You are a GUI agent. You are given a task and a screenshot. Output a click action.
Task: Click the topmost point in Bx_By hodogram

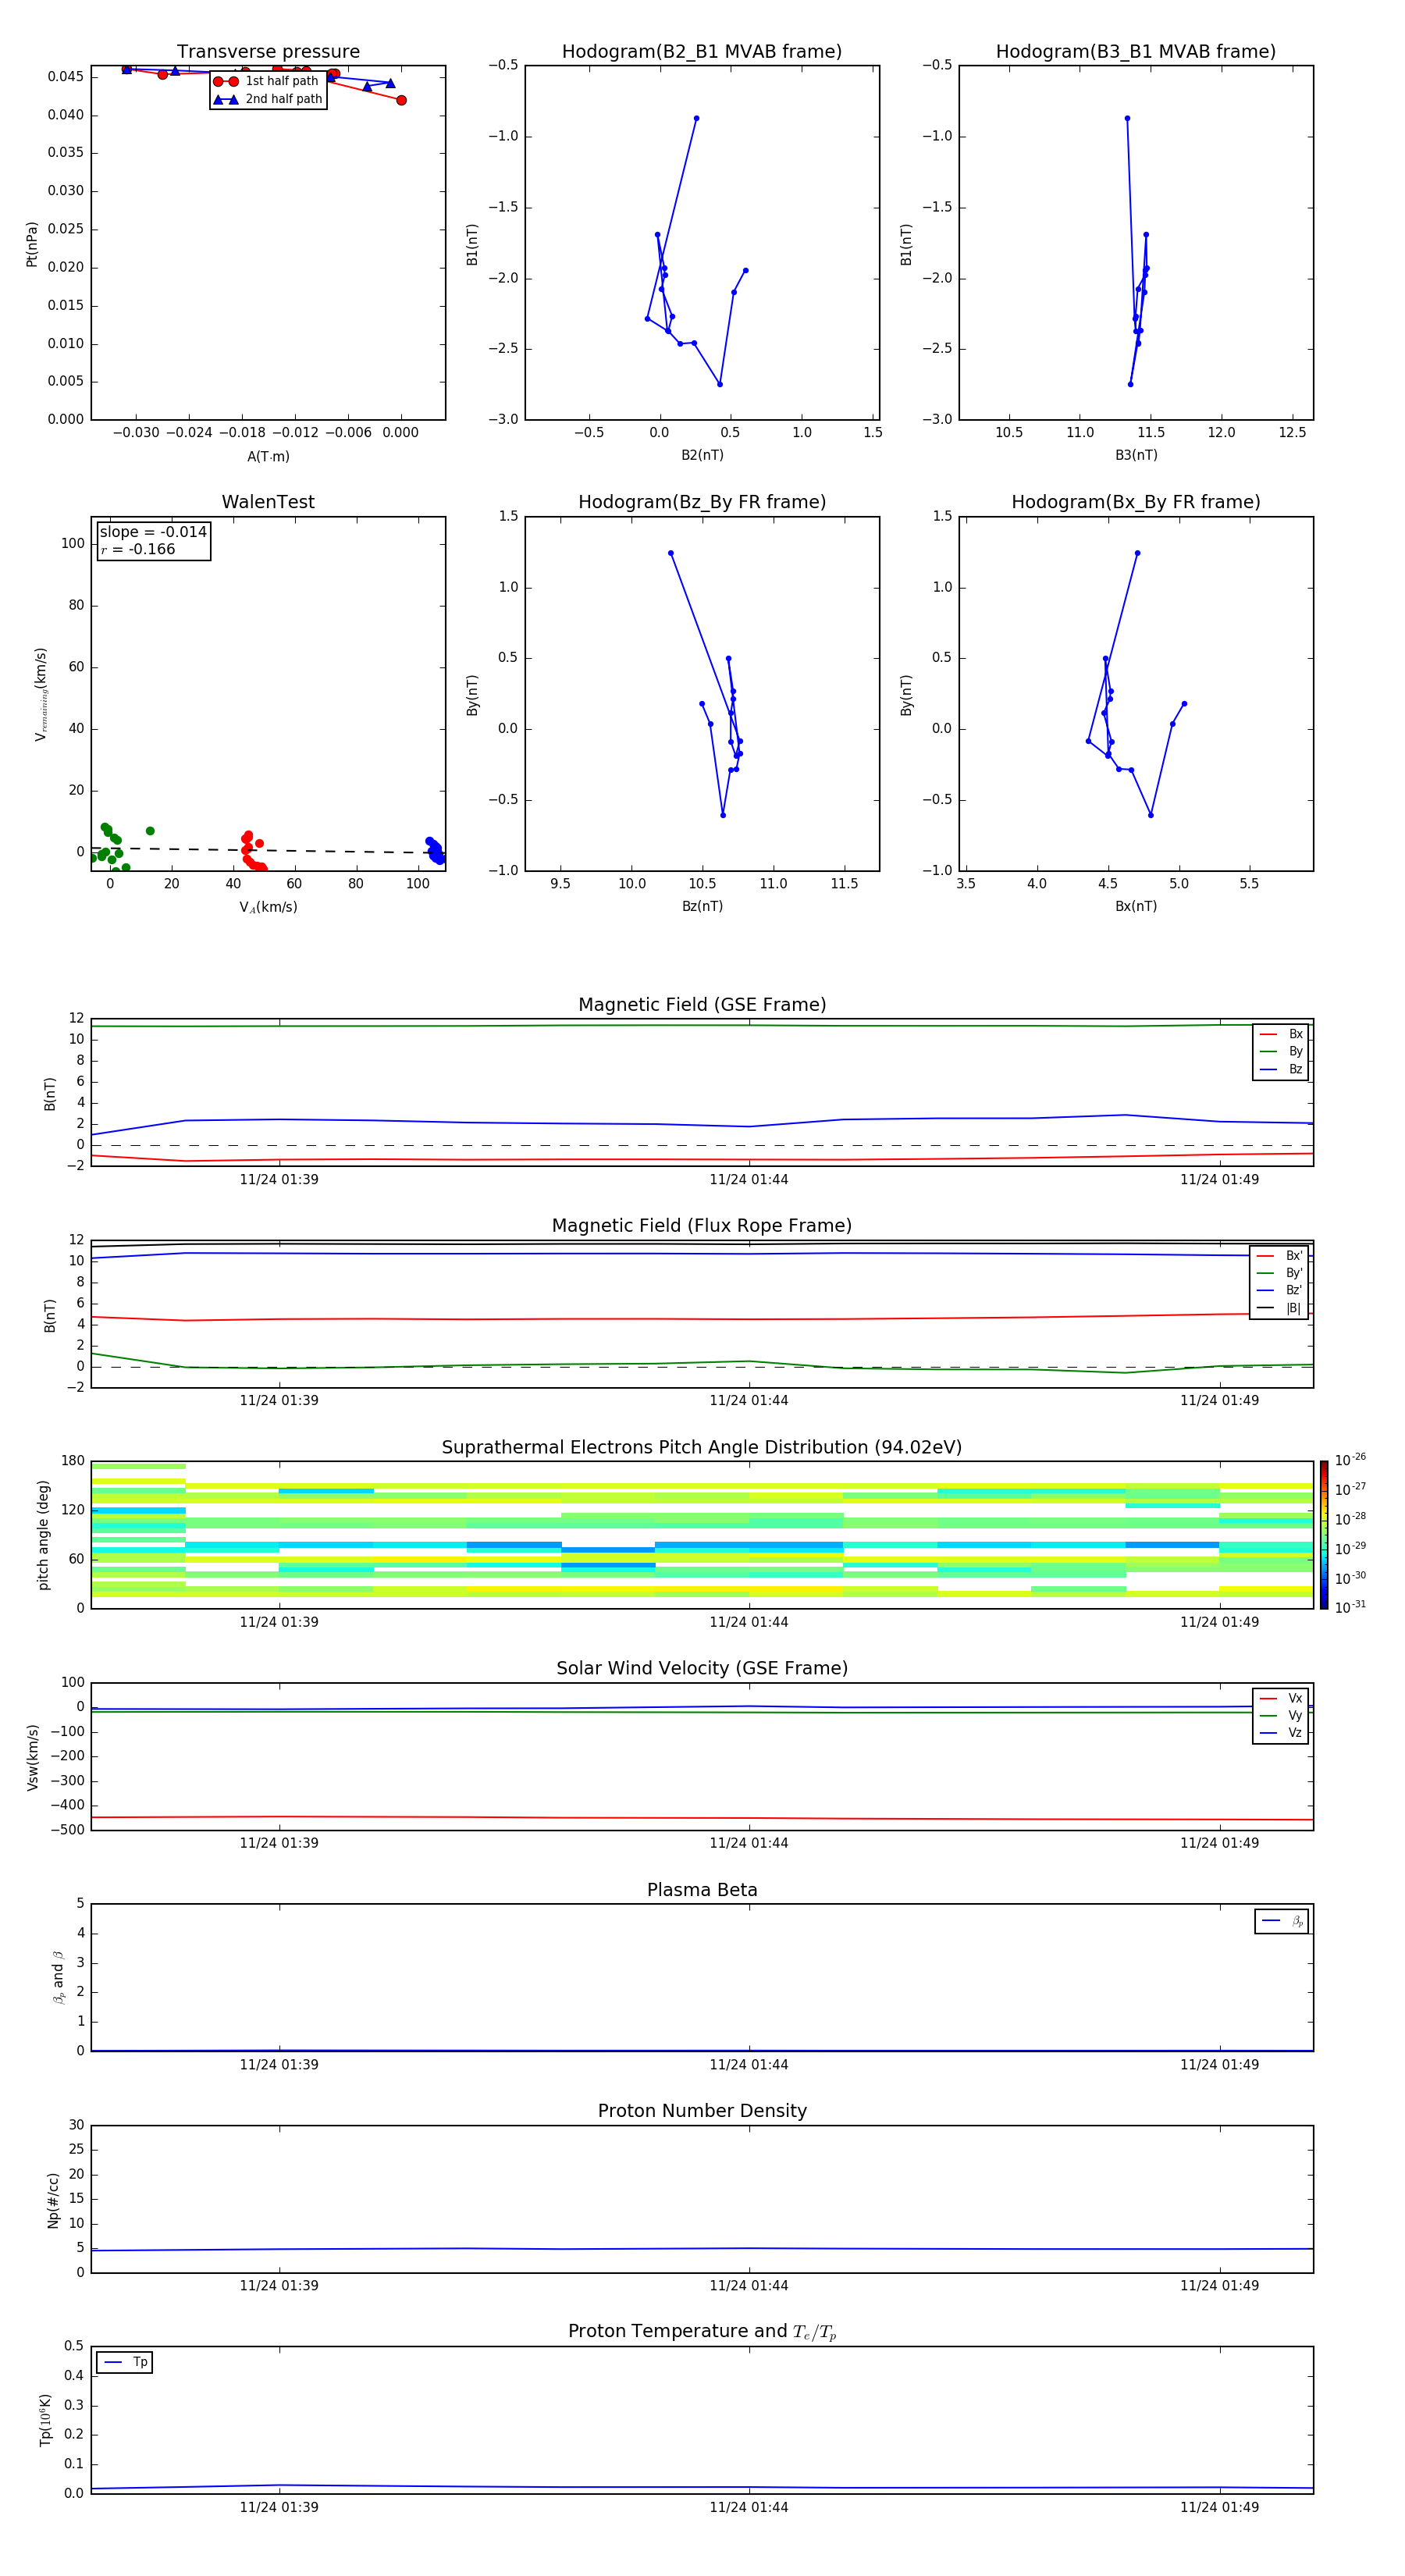coord(1137,553)
